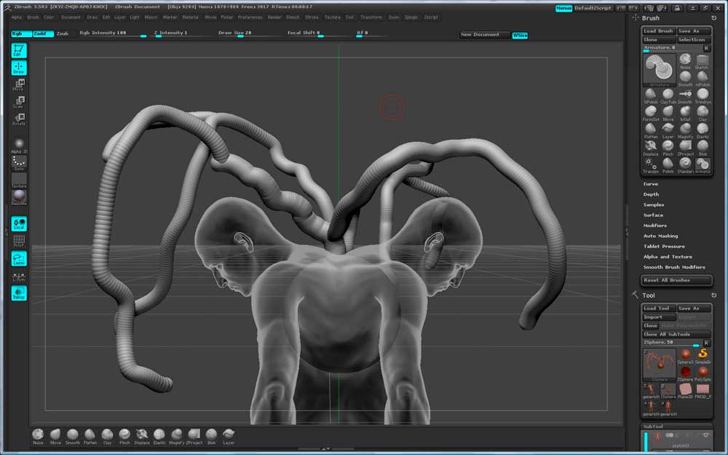Click Clone All SubTools
This screenshot has width=728, height=455.
[x=676, y=334]
